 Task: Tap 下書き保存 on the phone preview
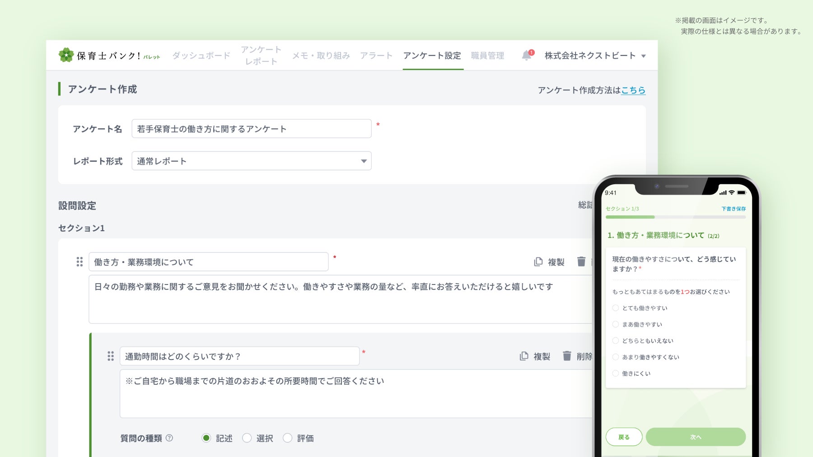tap(734, 209)
